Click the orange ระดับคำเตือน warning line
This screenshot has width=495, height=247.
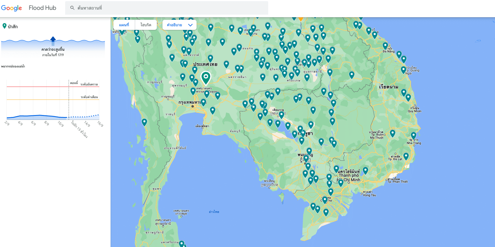[53, 100]
